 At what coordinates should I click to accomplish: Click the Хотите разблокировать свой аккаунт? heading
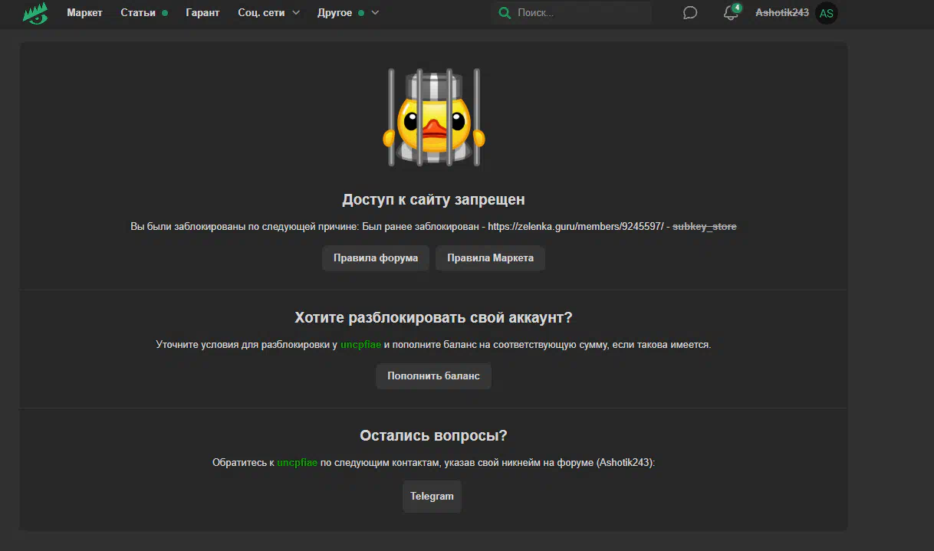[433, 318]
